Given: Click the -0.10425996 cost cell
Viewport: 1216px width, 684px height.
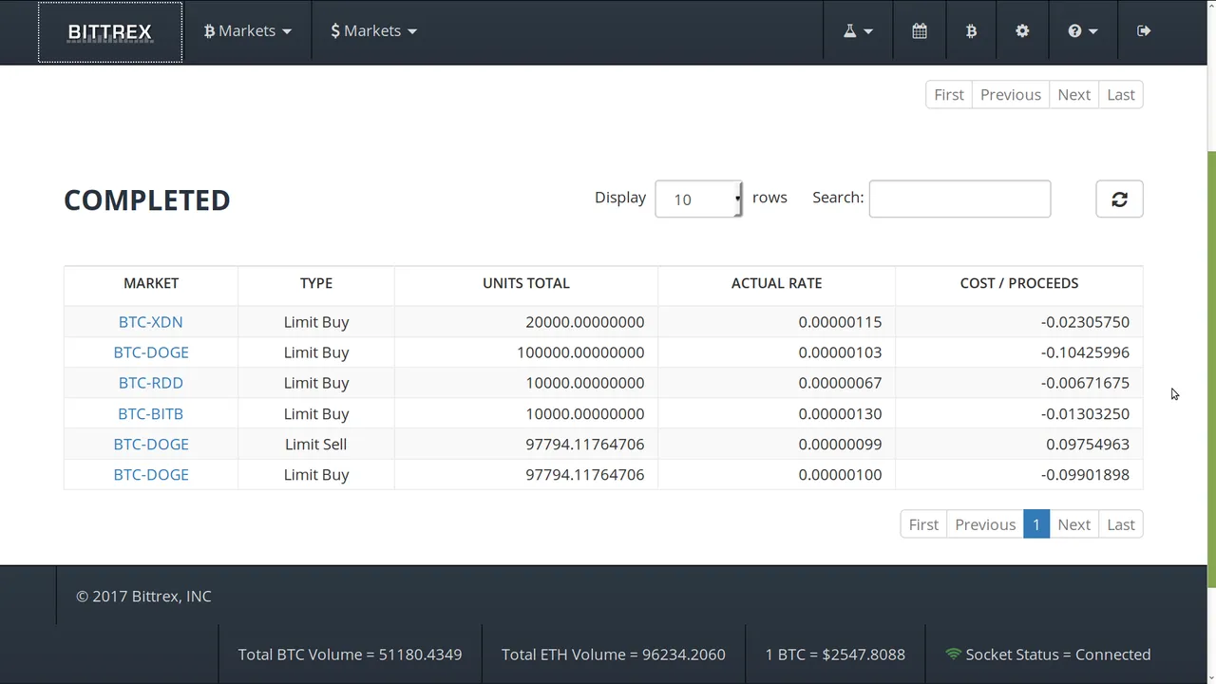Looking at the screenshot, I should 1019,352.
